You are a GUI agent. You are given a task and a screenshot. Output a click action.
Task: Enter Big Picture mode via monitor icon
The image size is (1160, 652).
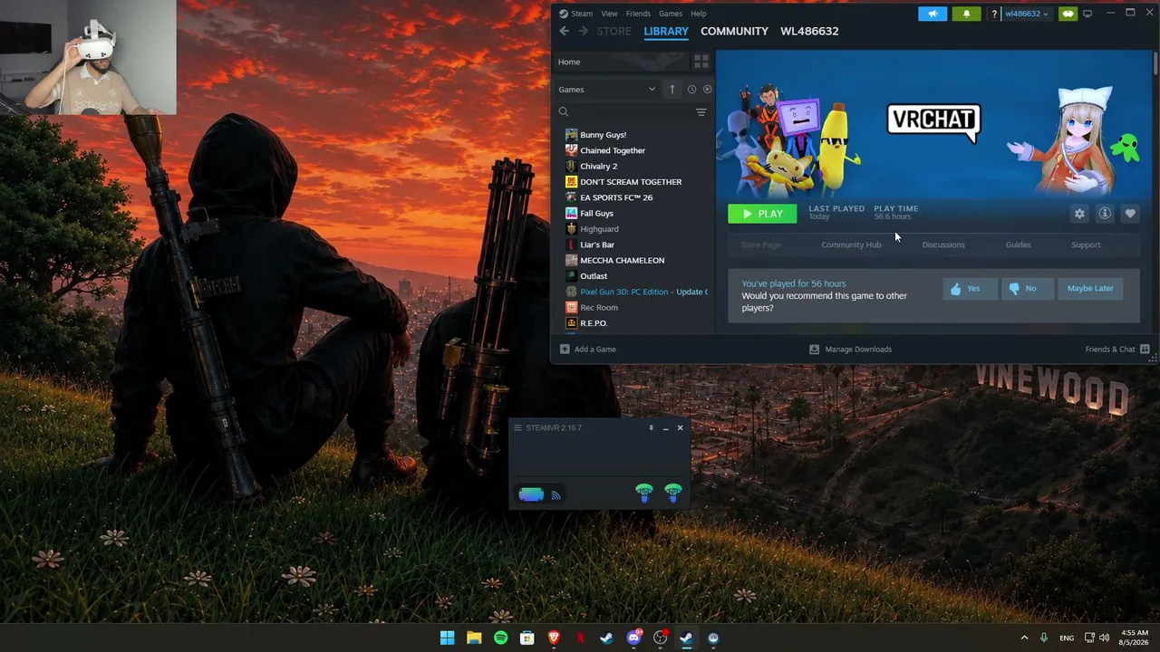pos(1087,14)
